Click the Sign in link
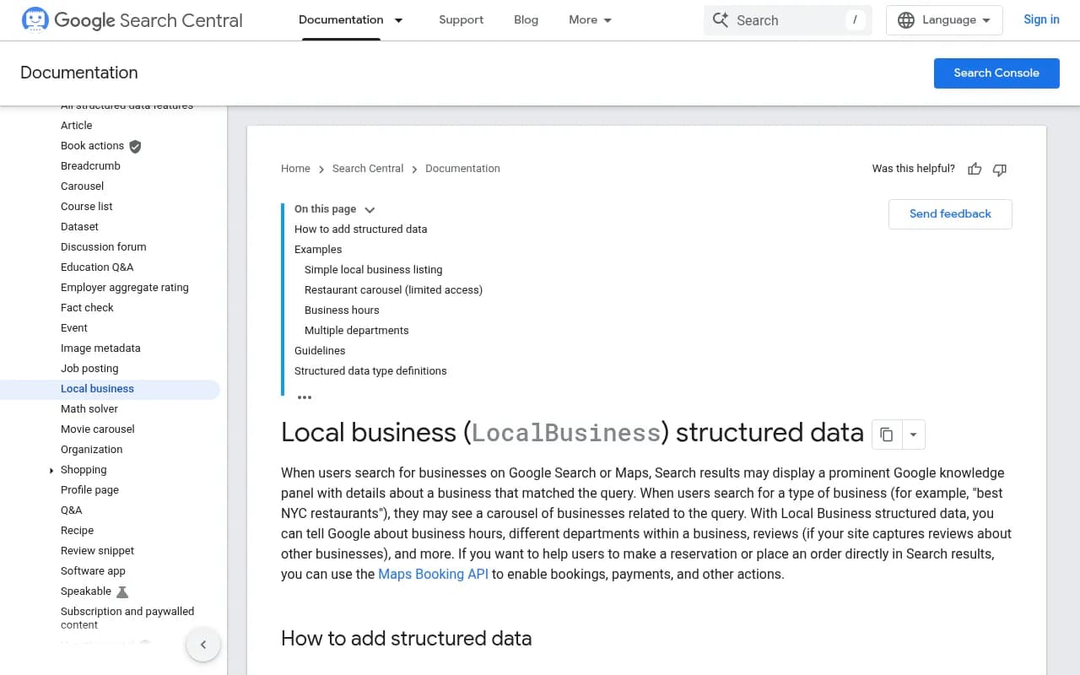The image size is (1080, 675). point(1041,20)
